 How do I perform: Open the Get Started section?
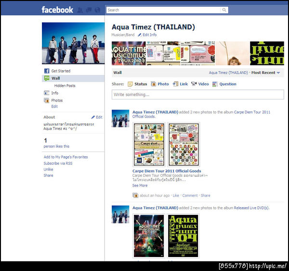pos(61,71)
